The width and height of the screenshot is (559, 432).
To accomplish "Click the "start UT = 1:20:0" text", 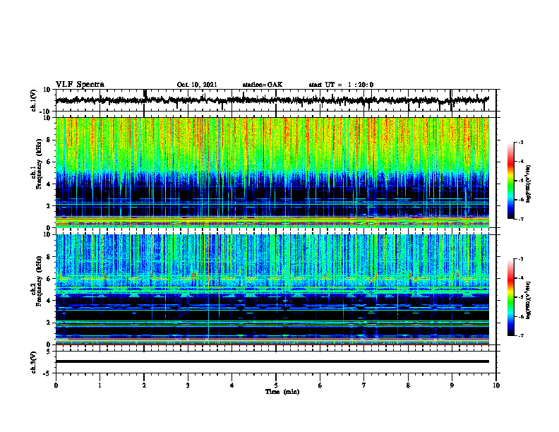I will (x=341, y=85).
